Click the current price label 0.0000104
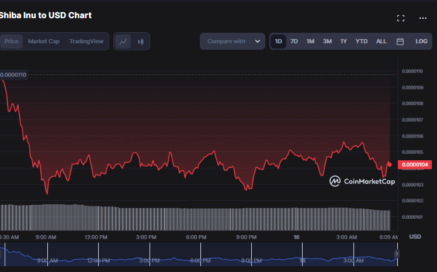 415,164
